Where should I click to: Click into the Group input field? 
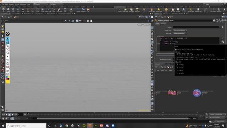tap(195, 27)
